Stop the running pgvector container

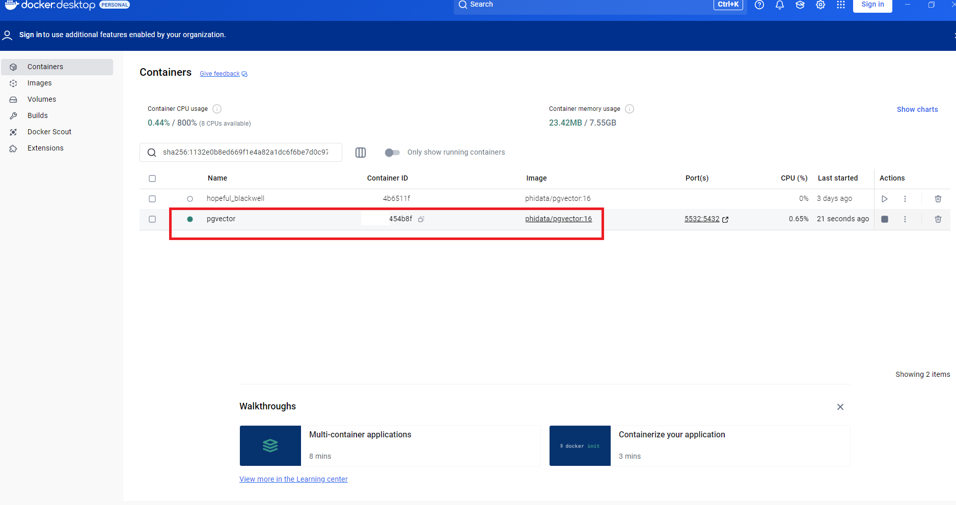pos(885,219)
